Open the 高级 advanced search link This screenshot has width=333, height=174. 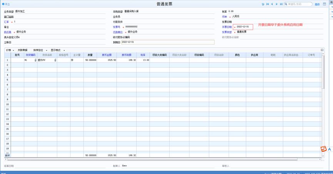[x=317, y=4]
